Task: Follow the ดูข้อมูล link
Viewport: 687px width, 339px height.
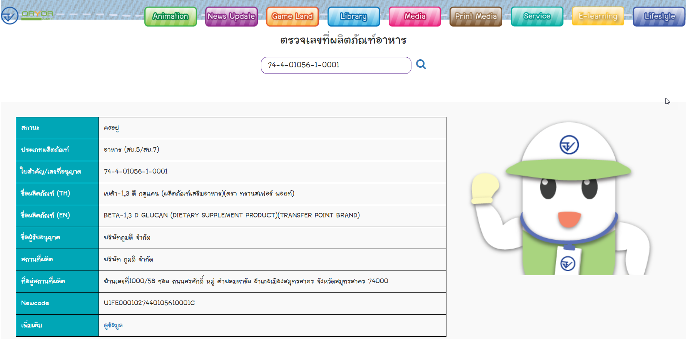Action: [113, 325]
